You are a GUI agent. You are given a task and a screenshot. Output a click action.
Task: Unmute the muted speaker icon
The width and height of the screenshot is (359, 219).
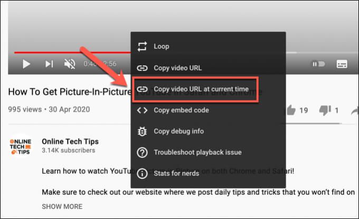pyautogui.click(x=70, y=64)
